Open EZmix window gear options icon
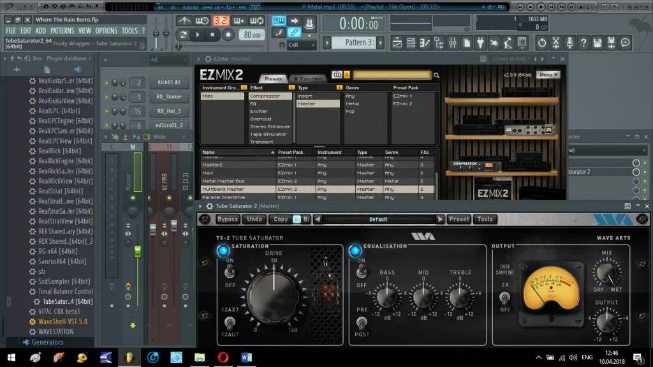The image size is (653, 367). point(209,59)
